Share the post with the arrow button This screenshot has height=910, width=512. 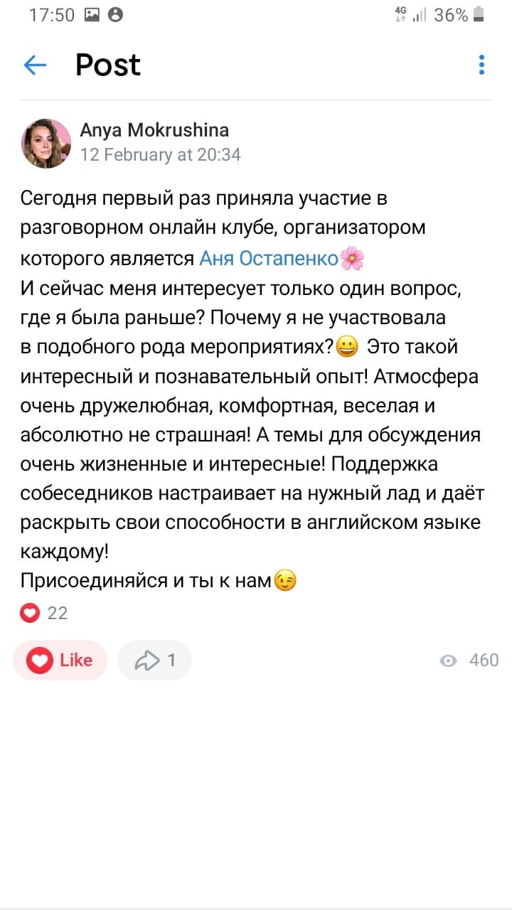(x=154, y=660)
